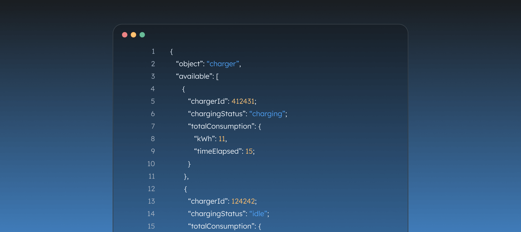Click "chargingStatus" key on line 6
The width and height of the screenshot is (521, 232).
pos(217,114)
